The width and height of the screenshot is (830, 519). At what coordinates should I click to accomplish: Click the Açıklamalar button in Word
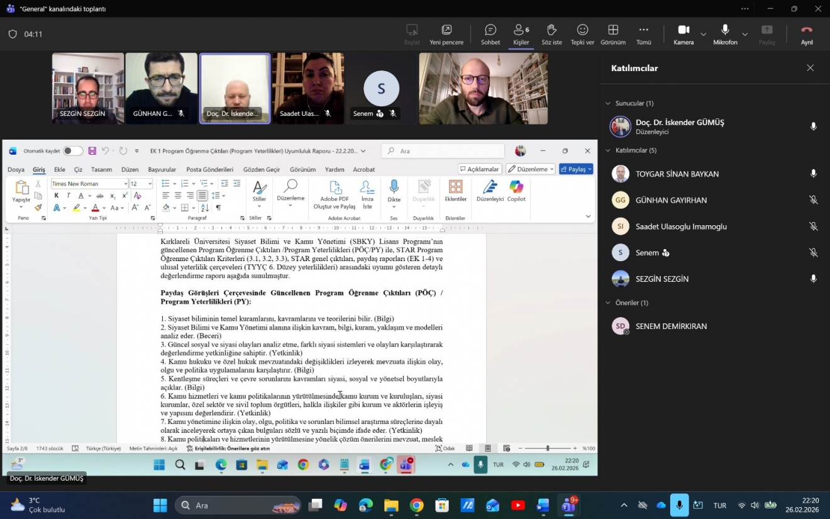coord(480,169)
